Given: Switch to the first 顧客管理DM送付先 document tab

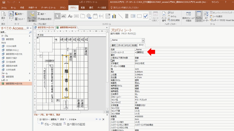Looking at the screenshot, I should (x=44, y=28).
